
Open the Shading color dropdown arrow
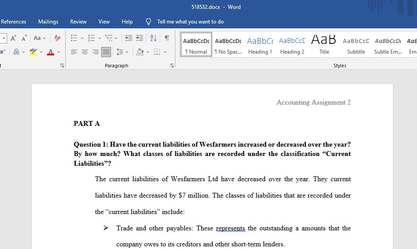coord(147,52)
